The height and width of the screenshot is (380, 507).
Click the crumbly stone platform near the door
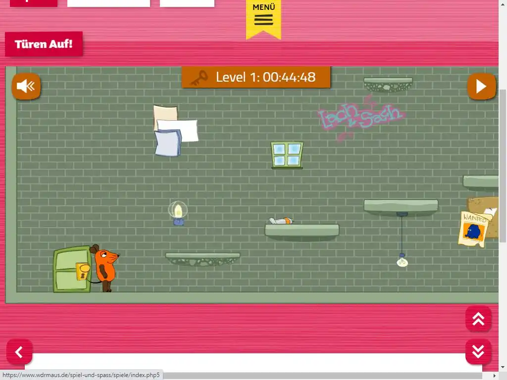(x=203, y=259)
